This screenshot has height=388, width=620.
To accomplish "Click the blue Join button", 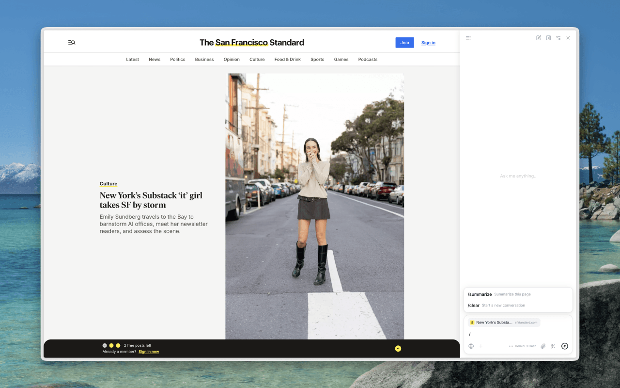I will [404, 43].
